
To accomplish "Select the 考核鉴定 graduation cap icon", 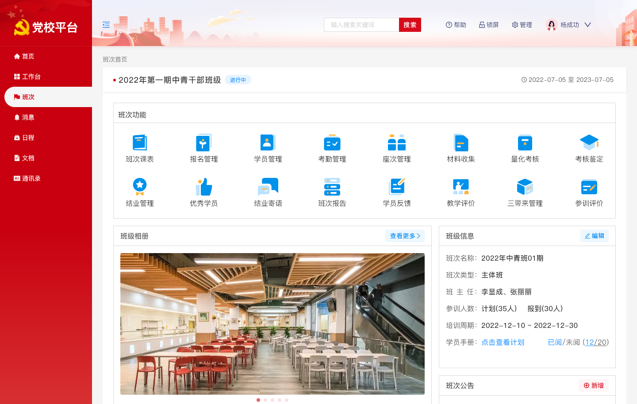I will (589, 143).
